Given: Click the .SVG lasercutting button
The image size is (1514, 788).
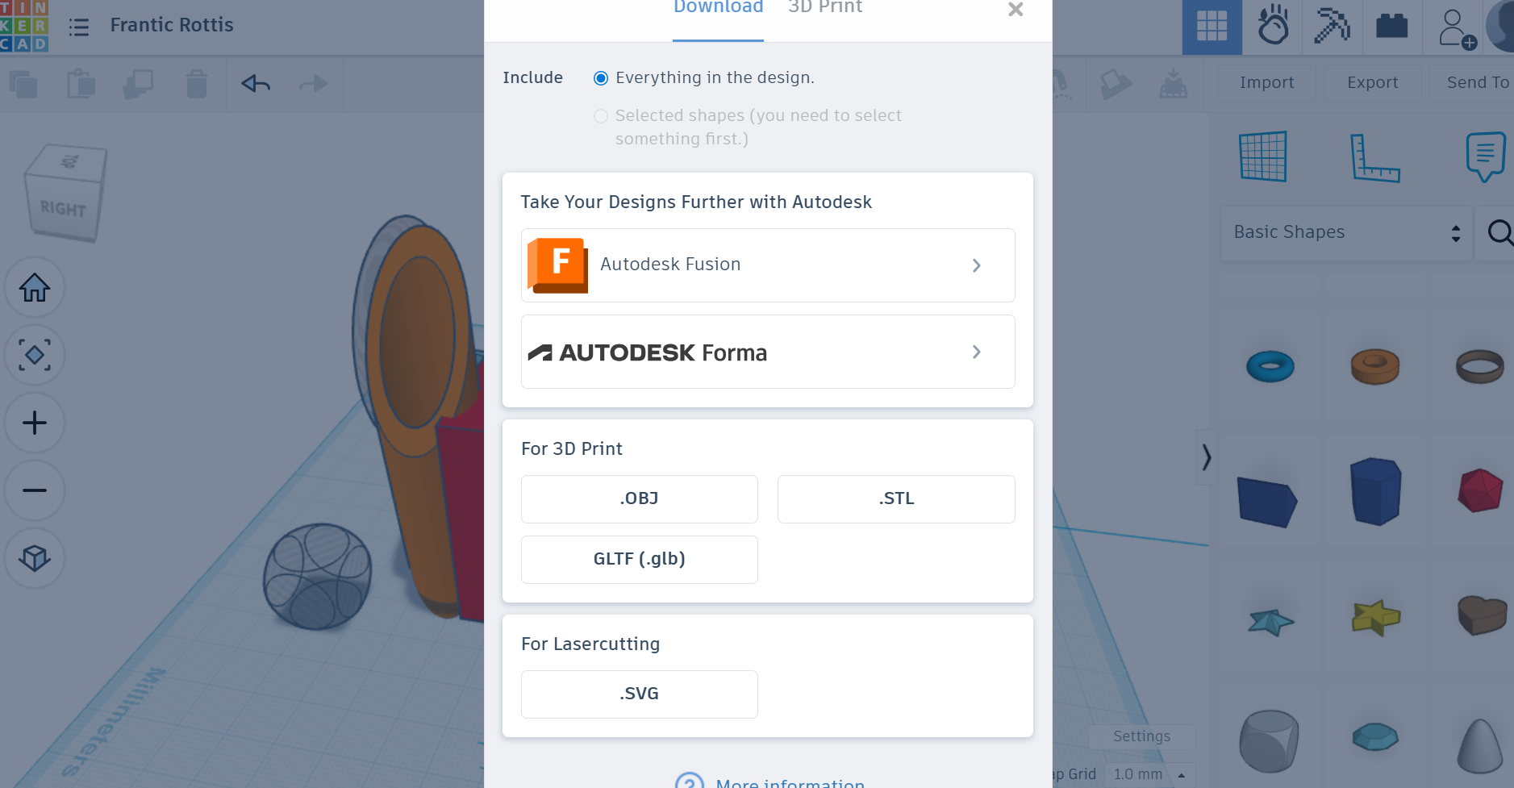Looking at the screenshot, I should [x=639, y=694].
